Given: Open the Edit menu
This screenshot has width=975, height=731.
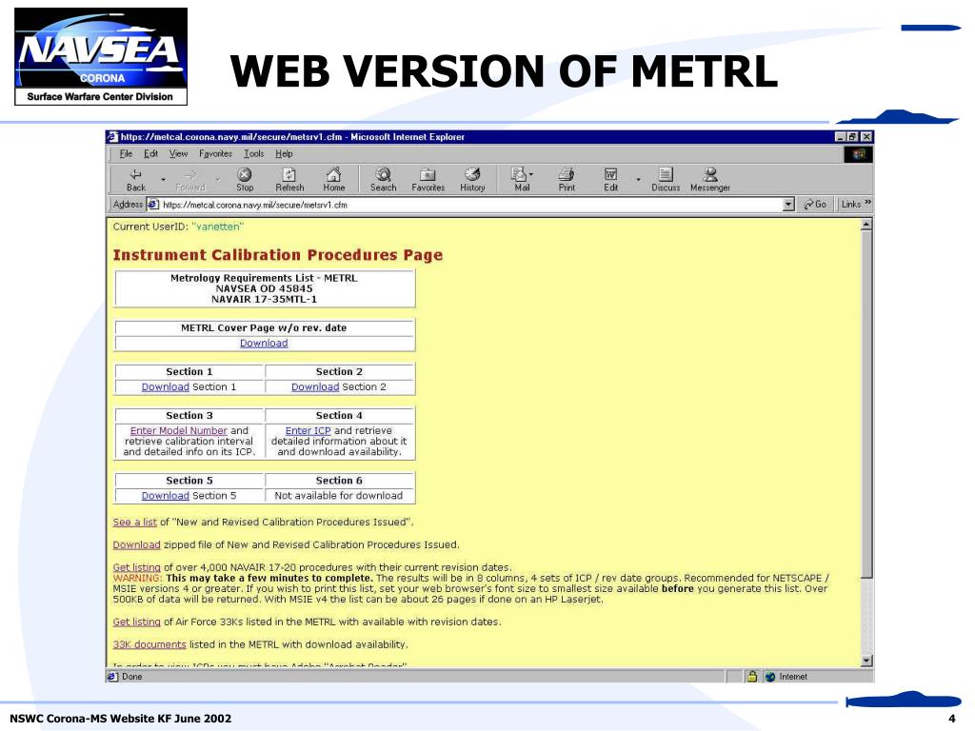Looking at the screenshot, I should 150,153.
